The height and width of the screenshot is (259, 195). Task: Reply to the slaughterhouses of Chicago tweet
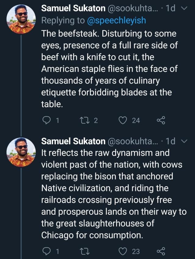tap(46, 251)
